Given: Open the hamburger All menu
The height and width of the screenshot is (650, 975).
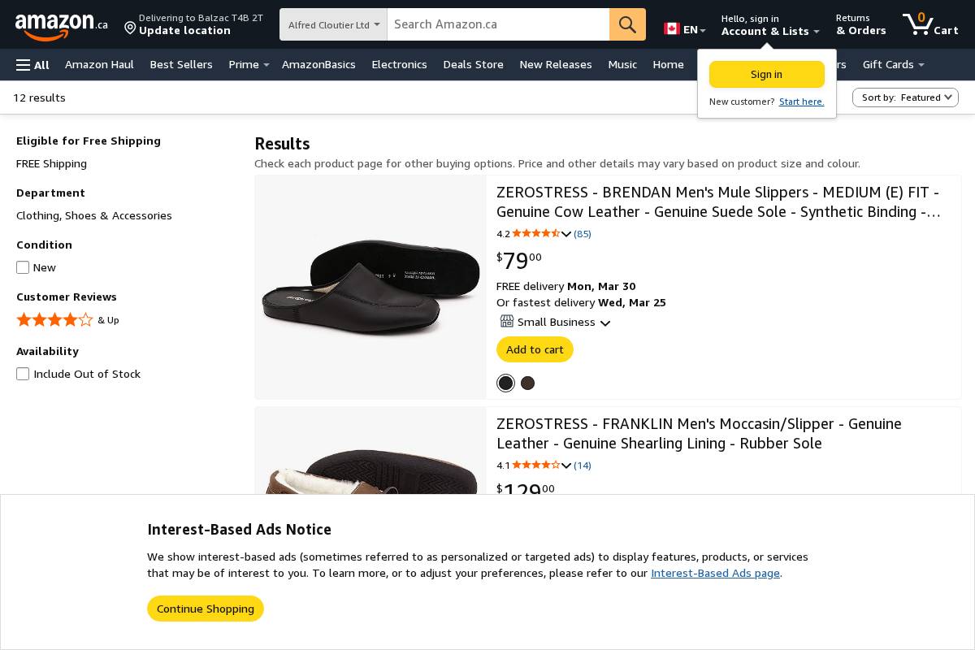Looking at the screenshot, I should pyautogui.click(x=32, y=65).
